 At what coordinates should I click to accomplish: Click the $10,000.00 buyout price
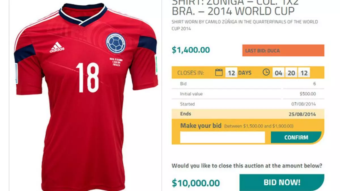coord(195,183)
